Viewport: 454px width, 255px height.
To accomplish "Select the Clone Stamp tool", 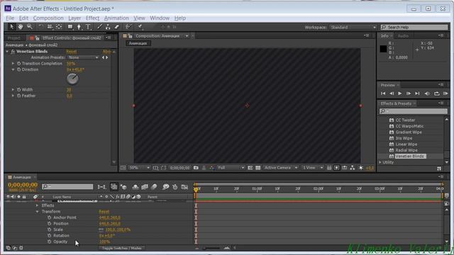I will coord(108,27).
